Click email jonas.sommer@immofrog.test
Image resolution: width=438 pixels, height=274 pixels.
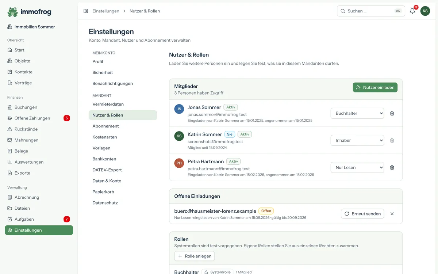pyautogui.click(x=217, y=115)
